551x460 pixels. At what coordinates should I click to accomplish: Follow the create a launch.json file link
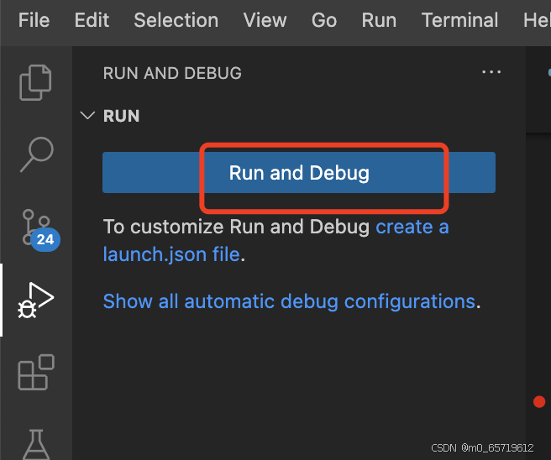[275, 241]
